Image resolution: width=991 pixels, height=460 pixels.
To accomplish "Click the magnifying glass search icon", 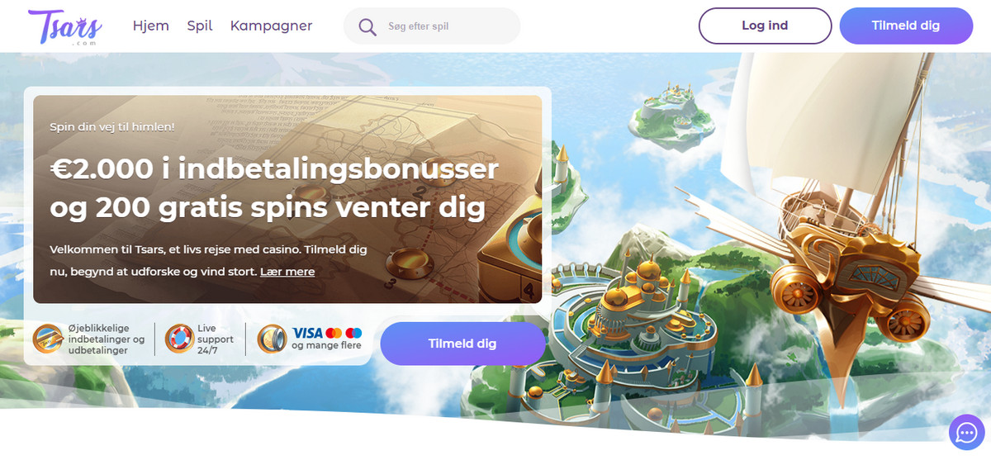I will coord(367,26).
